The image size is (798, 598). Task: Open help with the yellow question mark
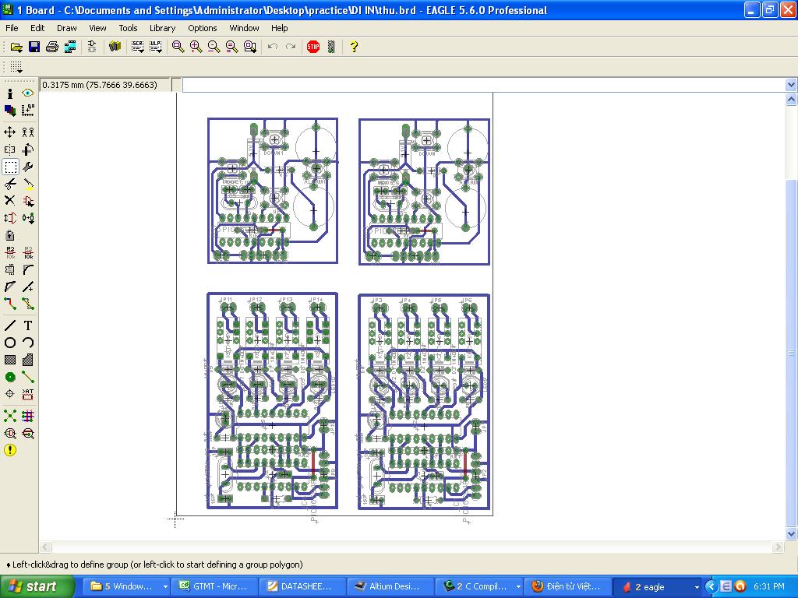coord(354,47)
